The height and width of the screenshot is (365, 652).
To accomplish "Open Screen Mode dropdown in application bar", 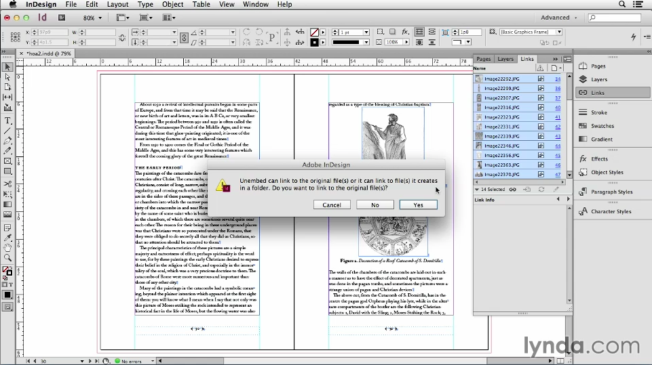I will point(146,18).
